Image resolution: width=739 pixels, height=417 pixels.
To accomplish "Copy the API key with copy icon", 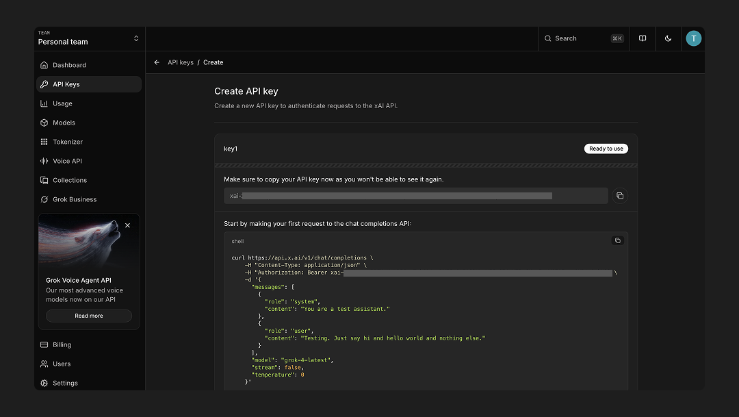I will point(620,196).
